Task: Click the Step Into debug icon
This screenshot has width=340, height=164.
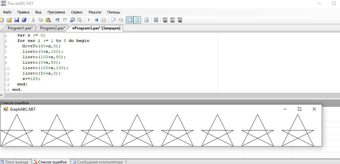Action: [x=121, y=20]
